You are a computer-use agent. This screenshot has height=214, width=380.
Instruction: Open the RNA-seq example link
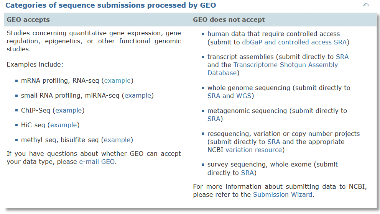(117, 80)
